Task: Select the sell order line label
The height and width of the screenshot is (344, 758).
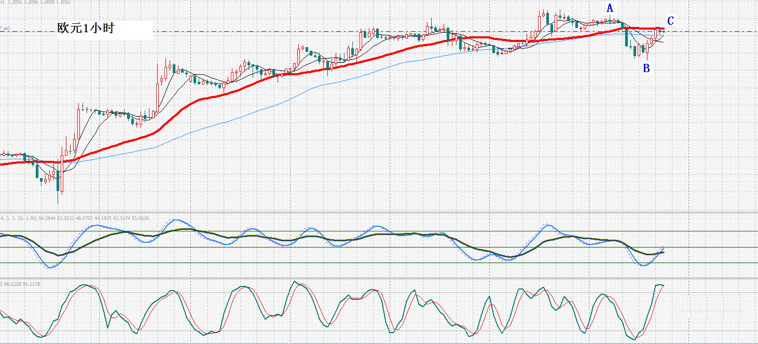Action: point(5,29)
